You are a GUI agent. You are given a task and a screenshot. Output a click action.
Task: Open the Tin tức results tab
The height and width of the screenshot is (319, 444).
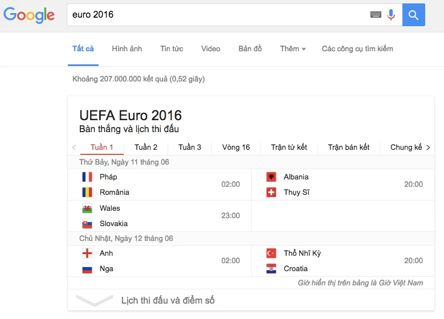[x=172, y=49]
